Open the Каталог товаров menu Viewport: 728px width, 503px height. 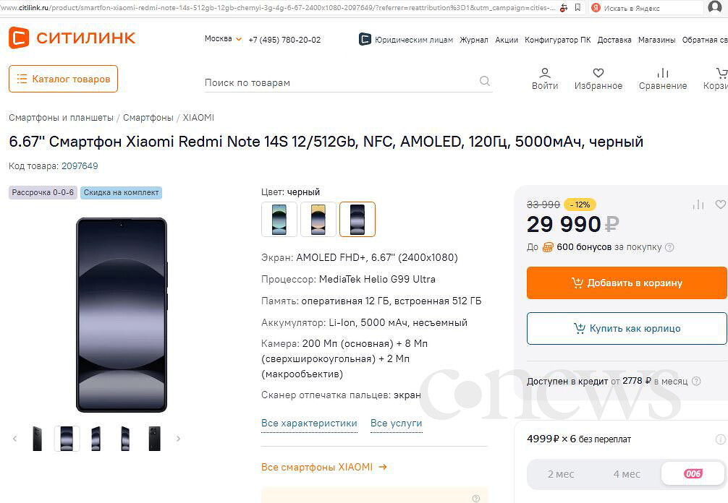63,79
